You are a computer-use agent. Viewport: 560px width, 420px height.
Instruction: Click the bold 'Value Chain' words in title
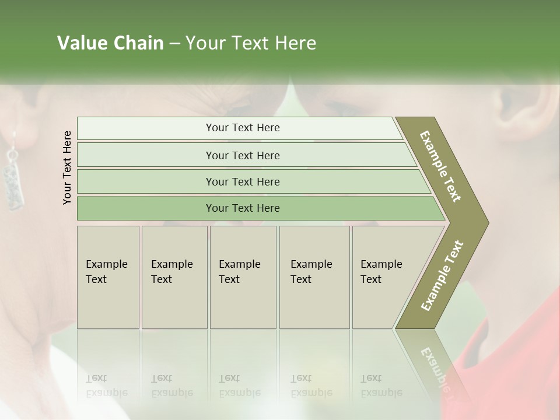click(x=110, y=43)
